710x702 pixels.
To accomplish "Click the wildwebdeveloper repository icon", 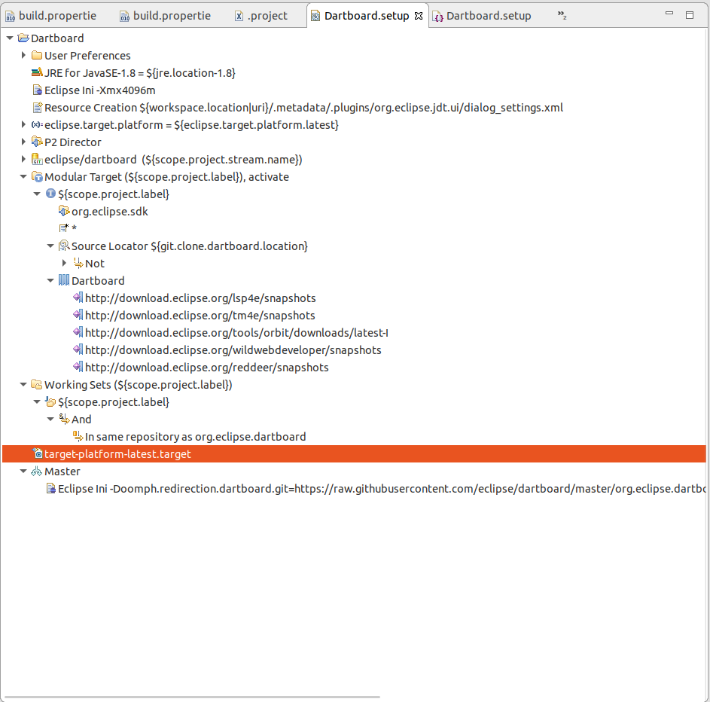I will coord(78,349).
